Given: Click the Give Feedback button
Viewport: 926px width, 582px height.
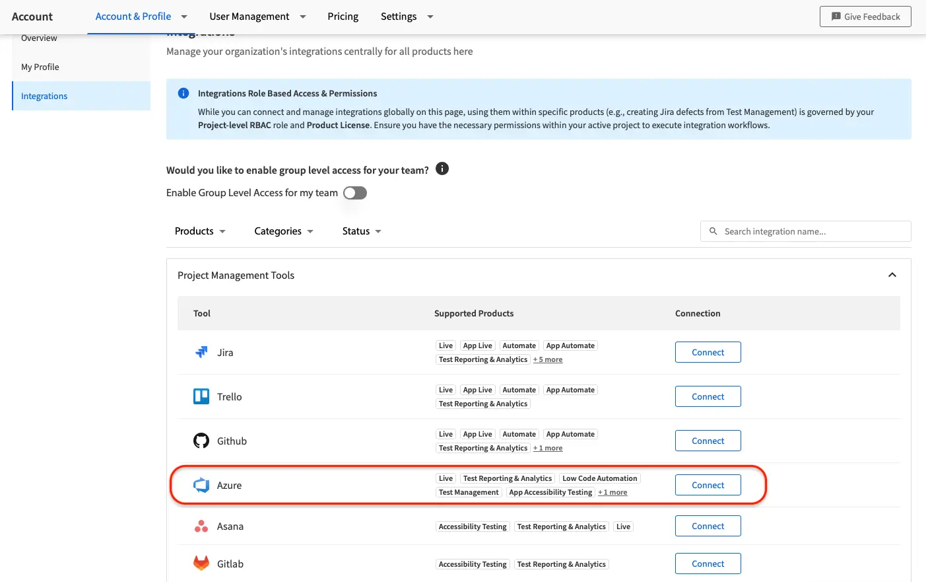Looking at the screenshot, I should coord(865,17).
